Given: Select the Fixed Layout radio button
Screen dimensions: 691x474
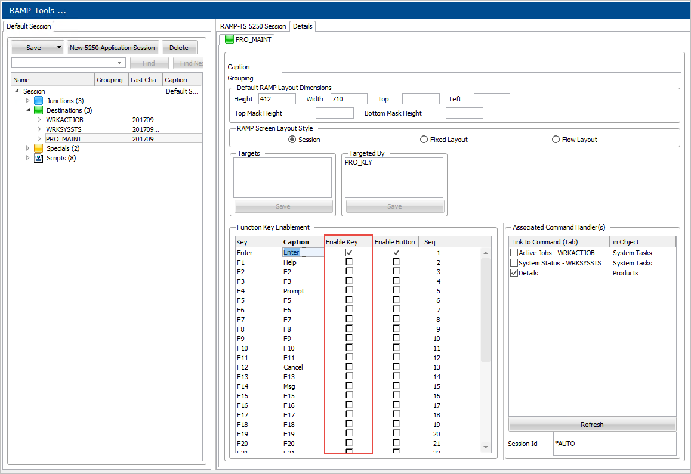Looking at the screenshot, I should (424, 140).
